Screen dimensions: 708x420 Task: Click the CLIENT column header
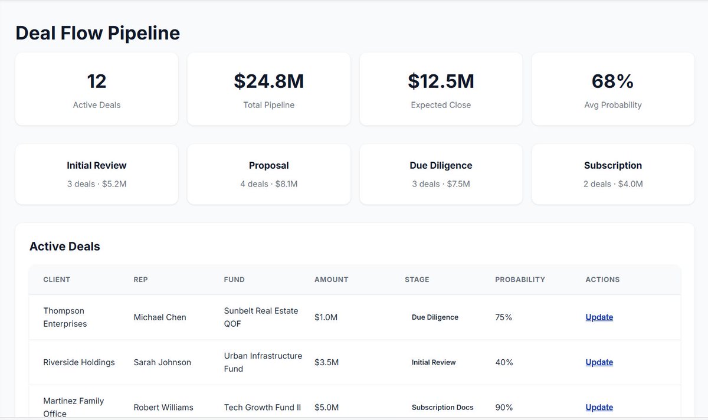57,280
